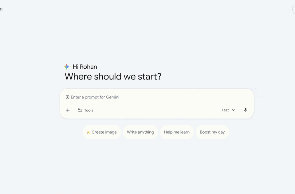Click the Tools sliders icon
Viewport: 295px width, 194px height.
80,110
